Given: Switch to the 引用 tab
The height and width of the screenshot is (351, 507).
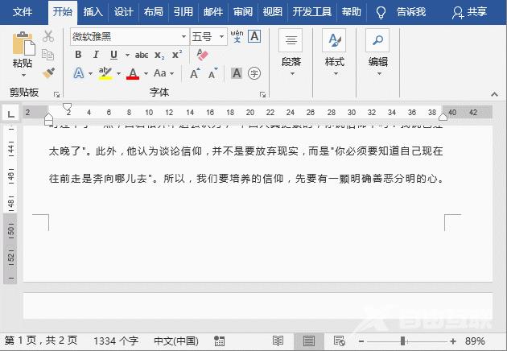Looking at the screenshot, I should [x=183, y=12].
